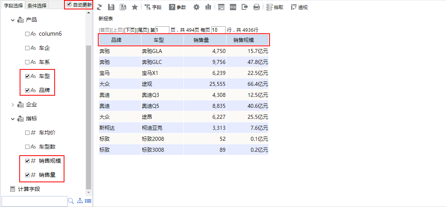Select the 柯迪亚克 cell

tap(162, 128)
